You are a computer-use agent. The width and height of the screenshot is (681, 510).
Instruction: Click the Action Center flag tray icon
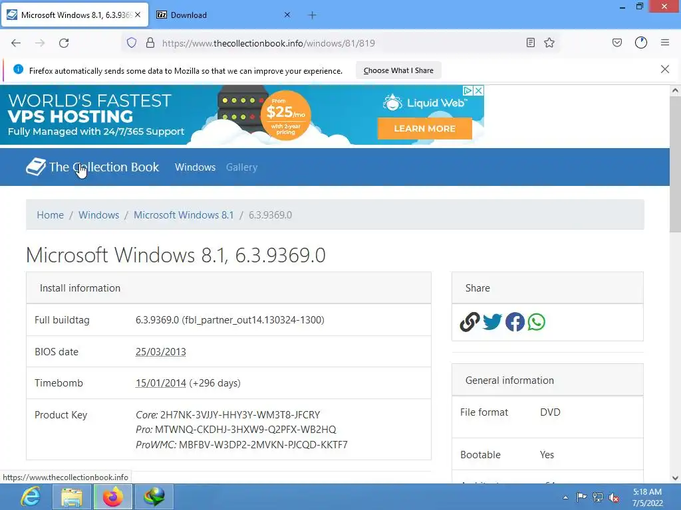pyautogui.click(x=581, y=497)
